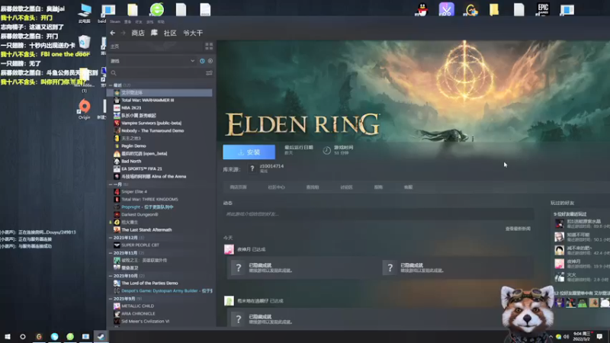Click the Sniper Elite 4 icon
The image size is (610, 343).
click(x=117, y=192)
